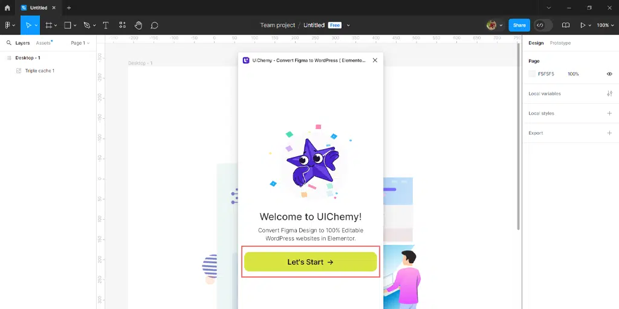Viewport: 619px width, 309px height.
Task: Click the frame icon beside Desktop - 1
Action: coord(9,58)
